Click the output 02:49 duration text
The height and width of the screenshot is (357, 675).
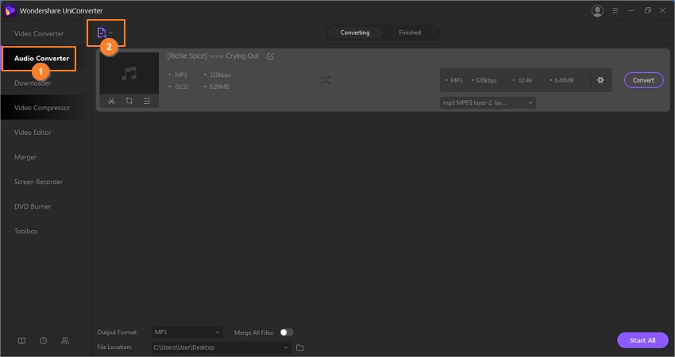coord(525,80)
